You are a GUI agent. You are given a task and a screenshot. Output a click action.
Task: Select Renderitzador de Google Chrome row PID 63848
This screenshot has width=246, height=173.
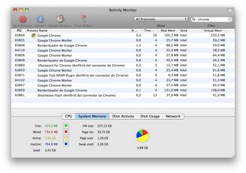click(123, 46)
